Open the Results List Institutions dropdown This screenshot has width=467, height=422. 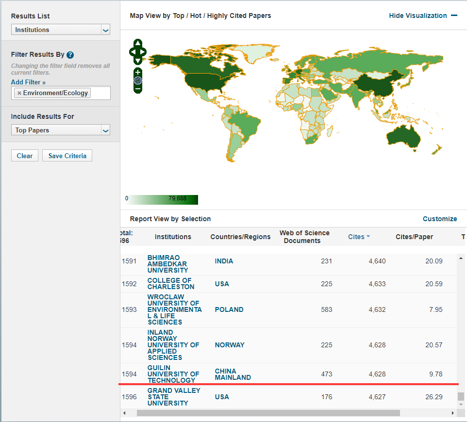(61, 30)
